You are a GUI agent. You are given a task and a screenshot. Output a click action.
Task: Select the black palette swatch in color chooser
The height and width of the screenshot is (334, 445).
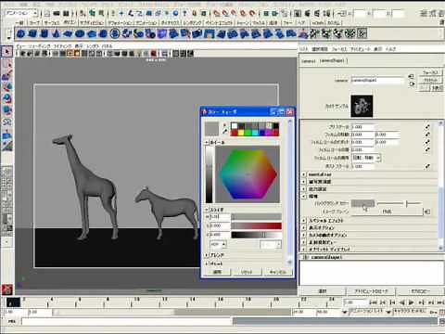coord(275,125)
